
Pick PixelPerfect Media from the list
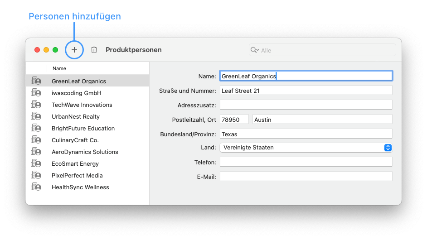(x=77, y=176)
